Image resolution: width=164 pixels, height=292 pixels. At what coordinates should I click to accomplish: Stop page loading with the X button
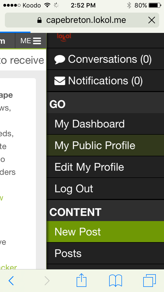click(151, 20)
